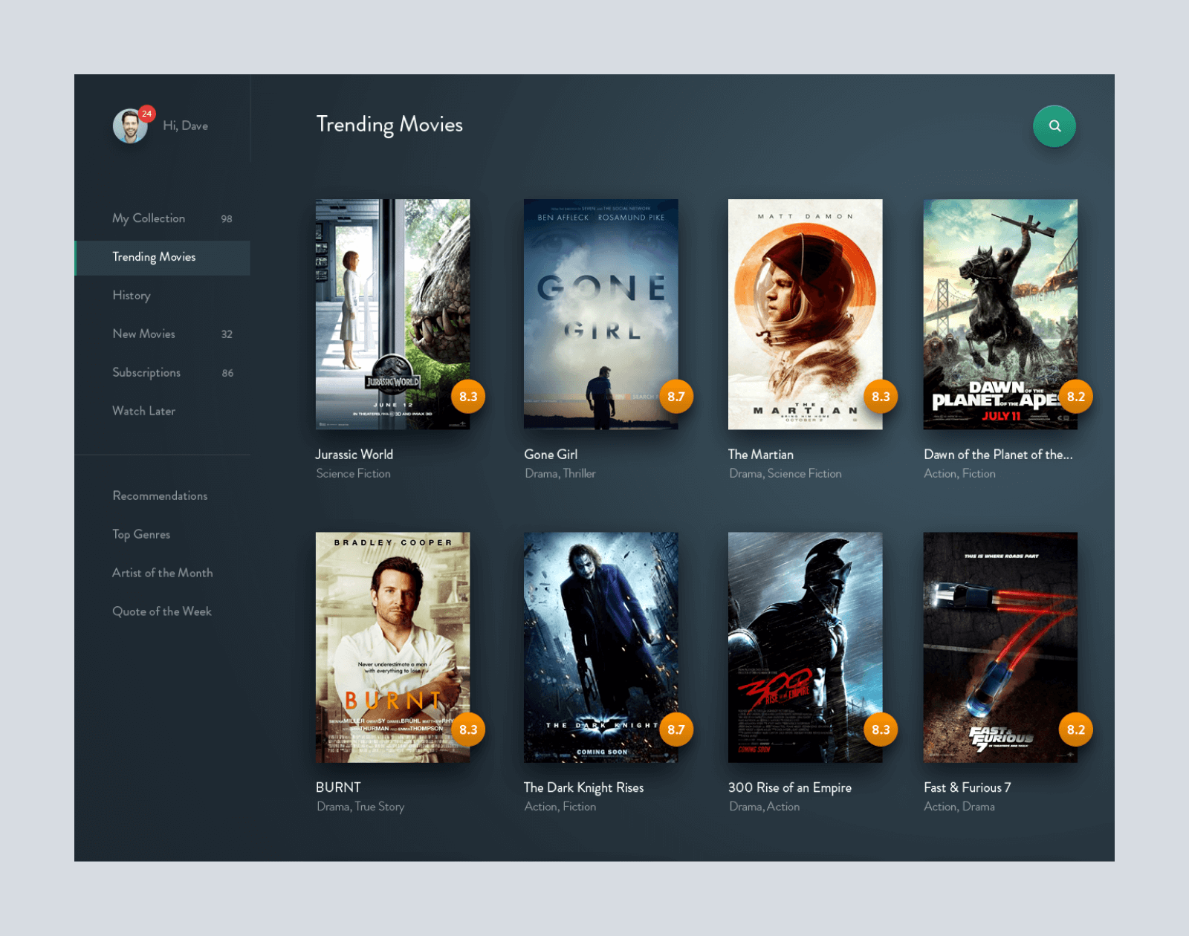1189x936 pixels.
Task: Open Subscriptions in the sidebar
Action: coord(146,373)
